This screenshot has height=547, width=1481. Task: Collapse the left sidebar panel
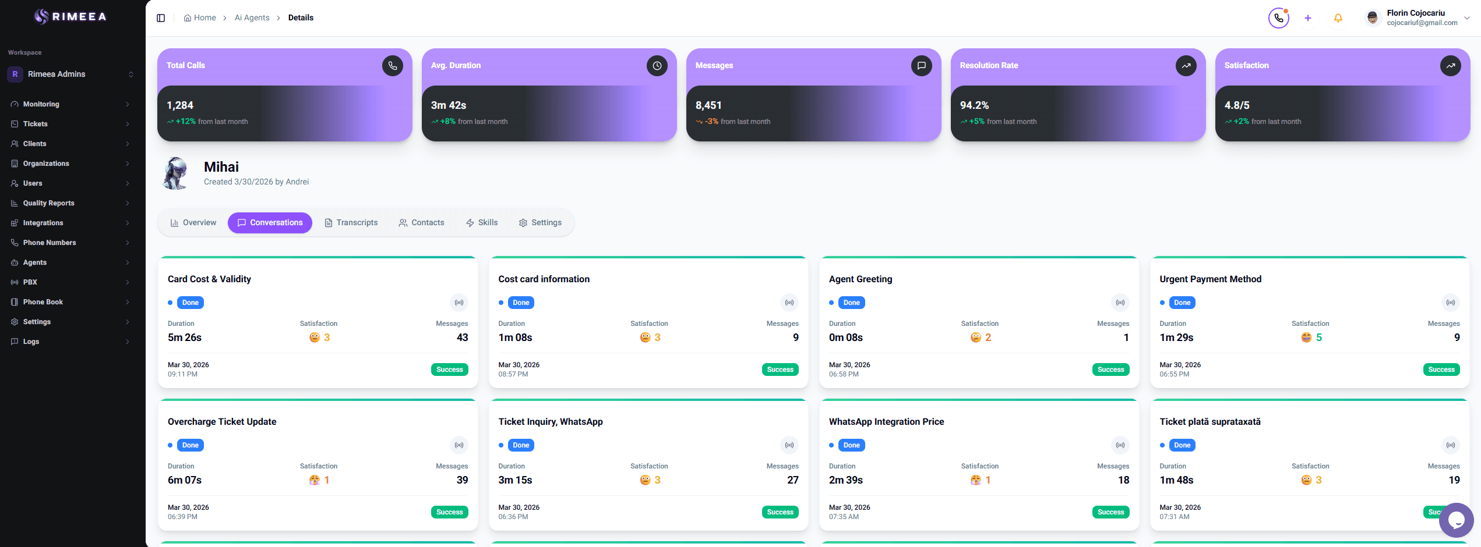(161, 17)
